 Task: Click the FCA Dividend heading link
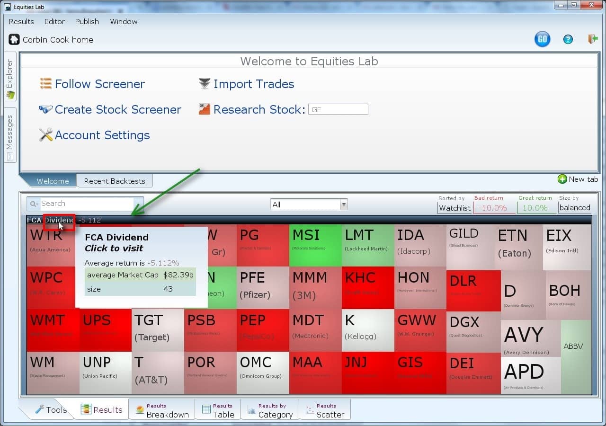51,220
